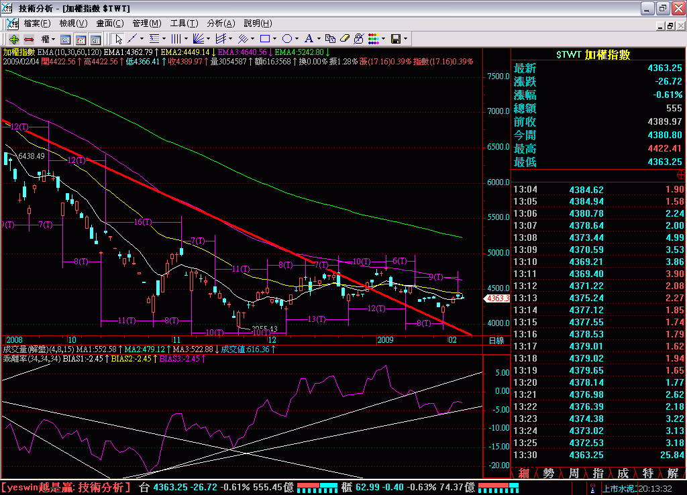Click the red crosshair icon in quote panel
The width and height of the screenshot is (687, 495).
point(681,175)
